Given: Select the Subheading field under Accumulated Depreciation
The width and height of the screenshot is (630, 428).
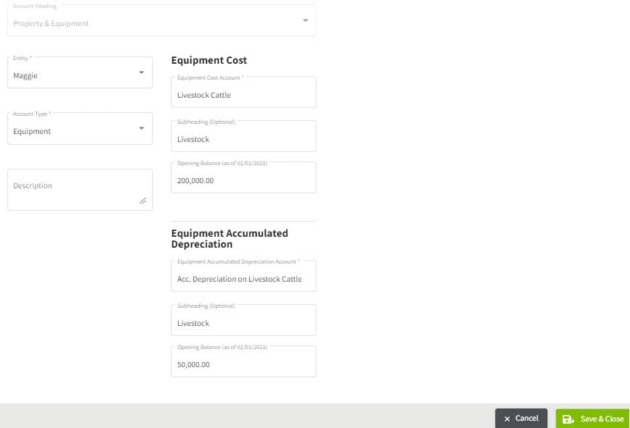Looking at the screenshot, I should (243, 322).
